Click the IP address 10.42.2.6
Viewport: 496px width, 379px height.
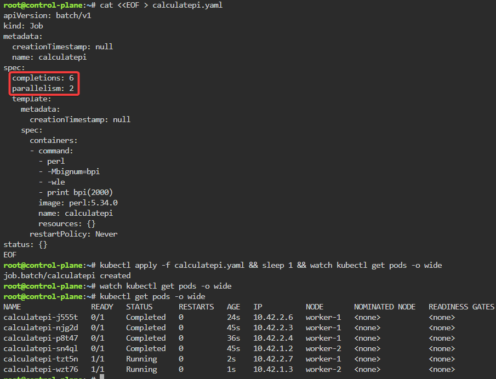(272, 318)
